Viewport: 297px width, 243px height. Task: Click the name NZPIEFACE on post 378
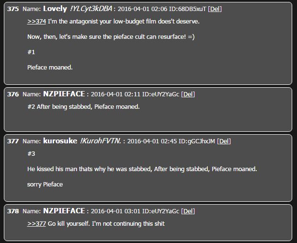64,211
